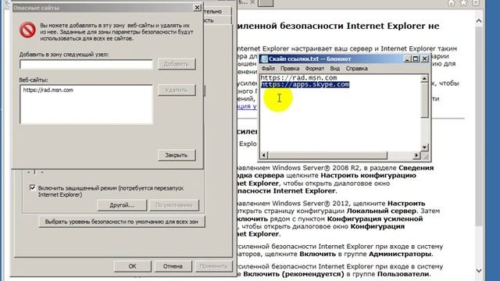Select https://rad.msn.com in Веб-сайты list
This screenshot has height=281, width=500.
click(x=48, y=91)
